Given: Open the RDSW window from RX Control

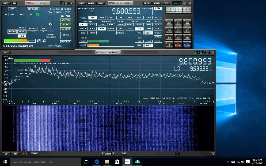Looking at the screenshot, I should point(91,3).
